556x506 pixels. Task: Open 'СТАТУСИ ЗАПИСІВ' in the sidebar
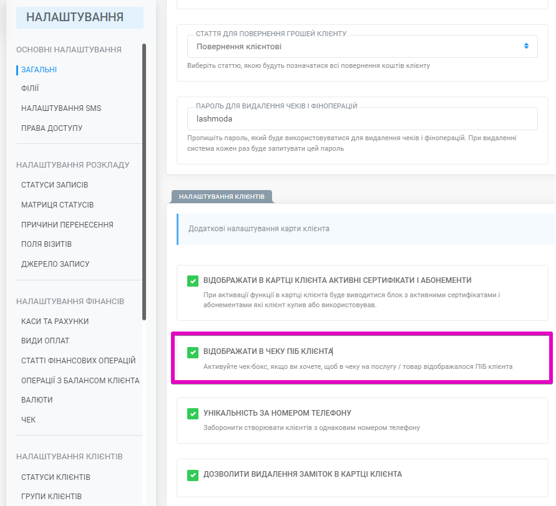pyautogui.click(x=55, y=185)
